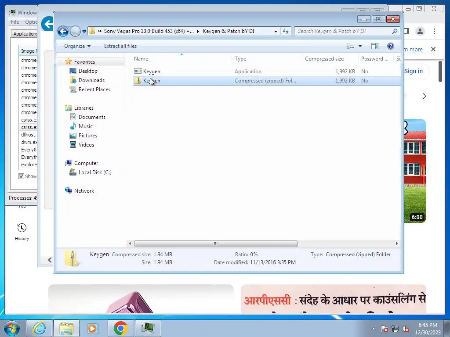
Task: Click the Keygen zipped folder icon
Action: [138, 81]
